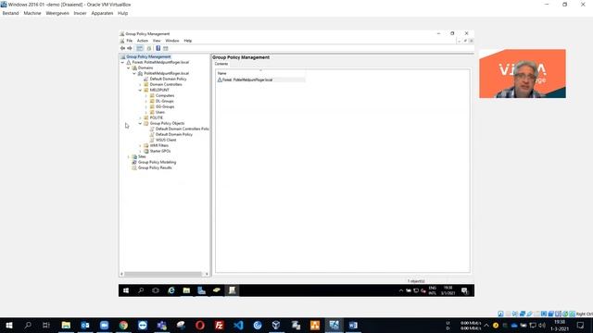The image size is (593, 333).
Task: Open FileZilla from the host taskbar
Action: 219,325
